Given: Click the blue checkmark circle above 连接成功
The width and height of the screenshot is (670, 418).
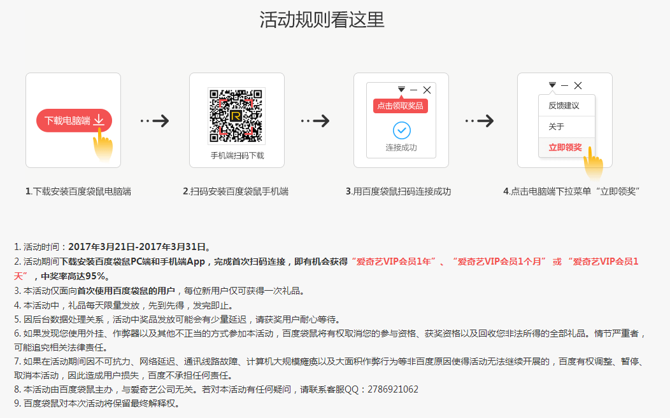Looking at the screenshot, I should pyautogui.click(x=402, y=130).
